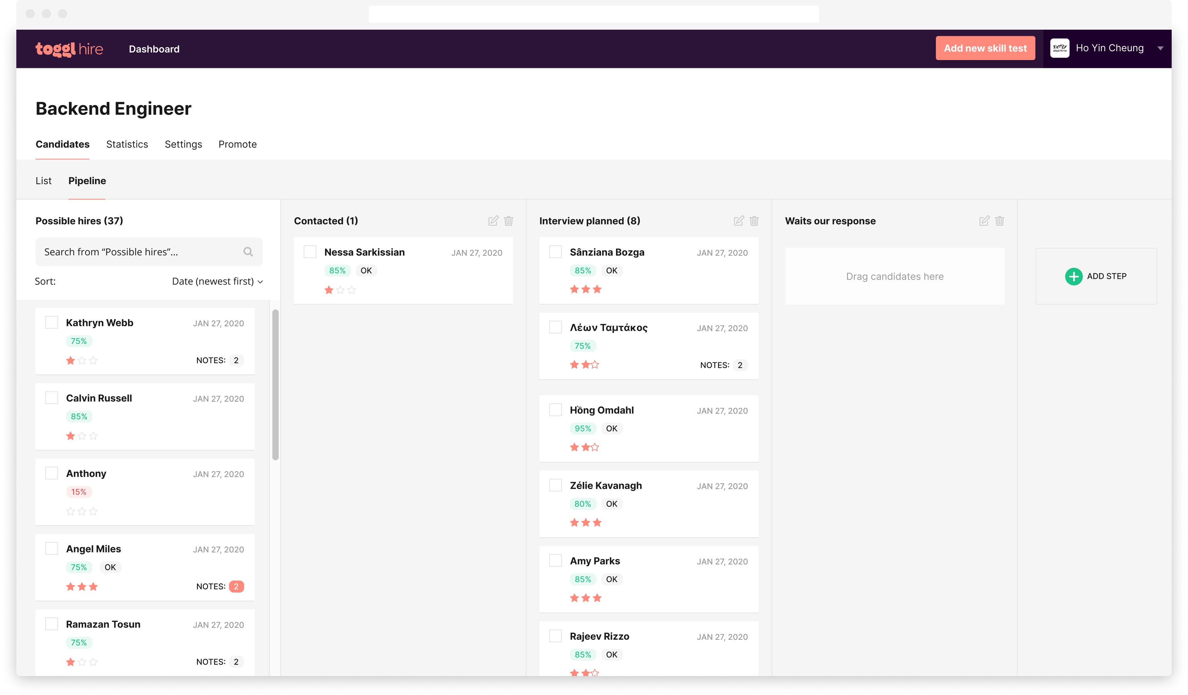Open Kathryn Webb's notes count
The height and width of the screenshot is (695, 1188).
coord(236,360)
